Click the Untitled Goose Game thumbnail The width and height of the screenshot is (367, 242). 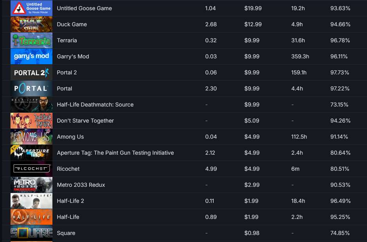tap(31, 8)
